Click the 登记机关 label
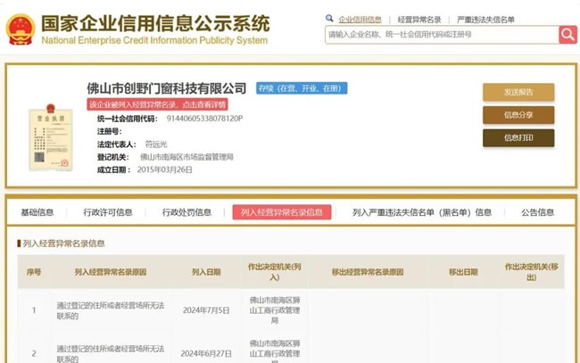 coord(112,158)
